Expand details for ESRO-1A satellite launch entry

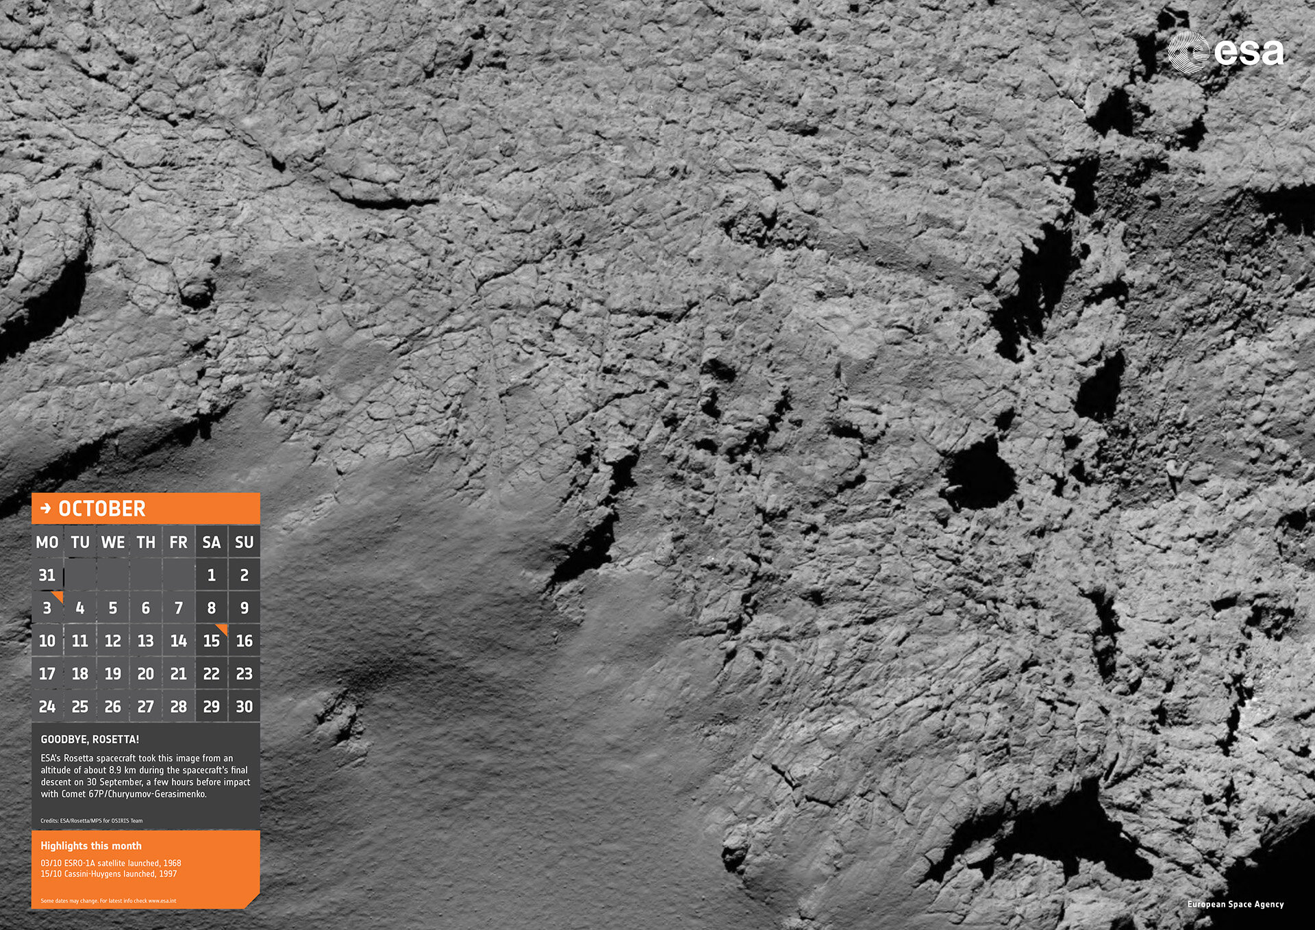pos(110,864)
